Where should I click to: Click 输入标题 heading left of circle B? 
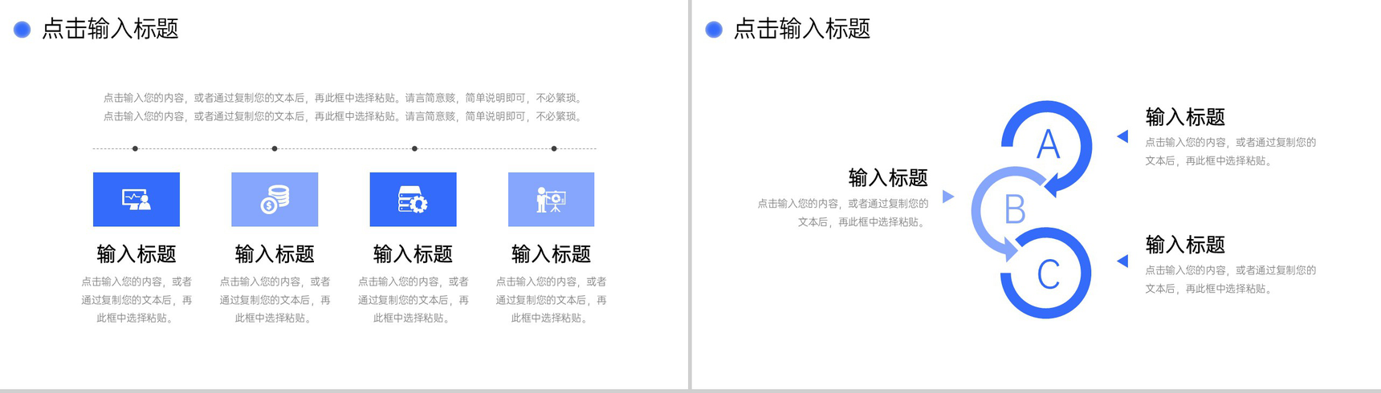[x=888, y=177]
